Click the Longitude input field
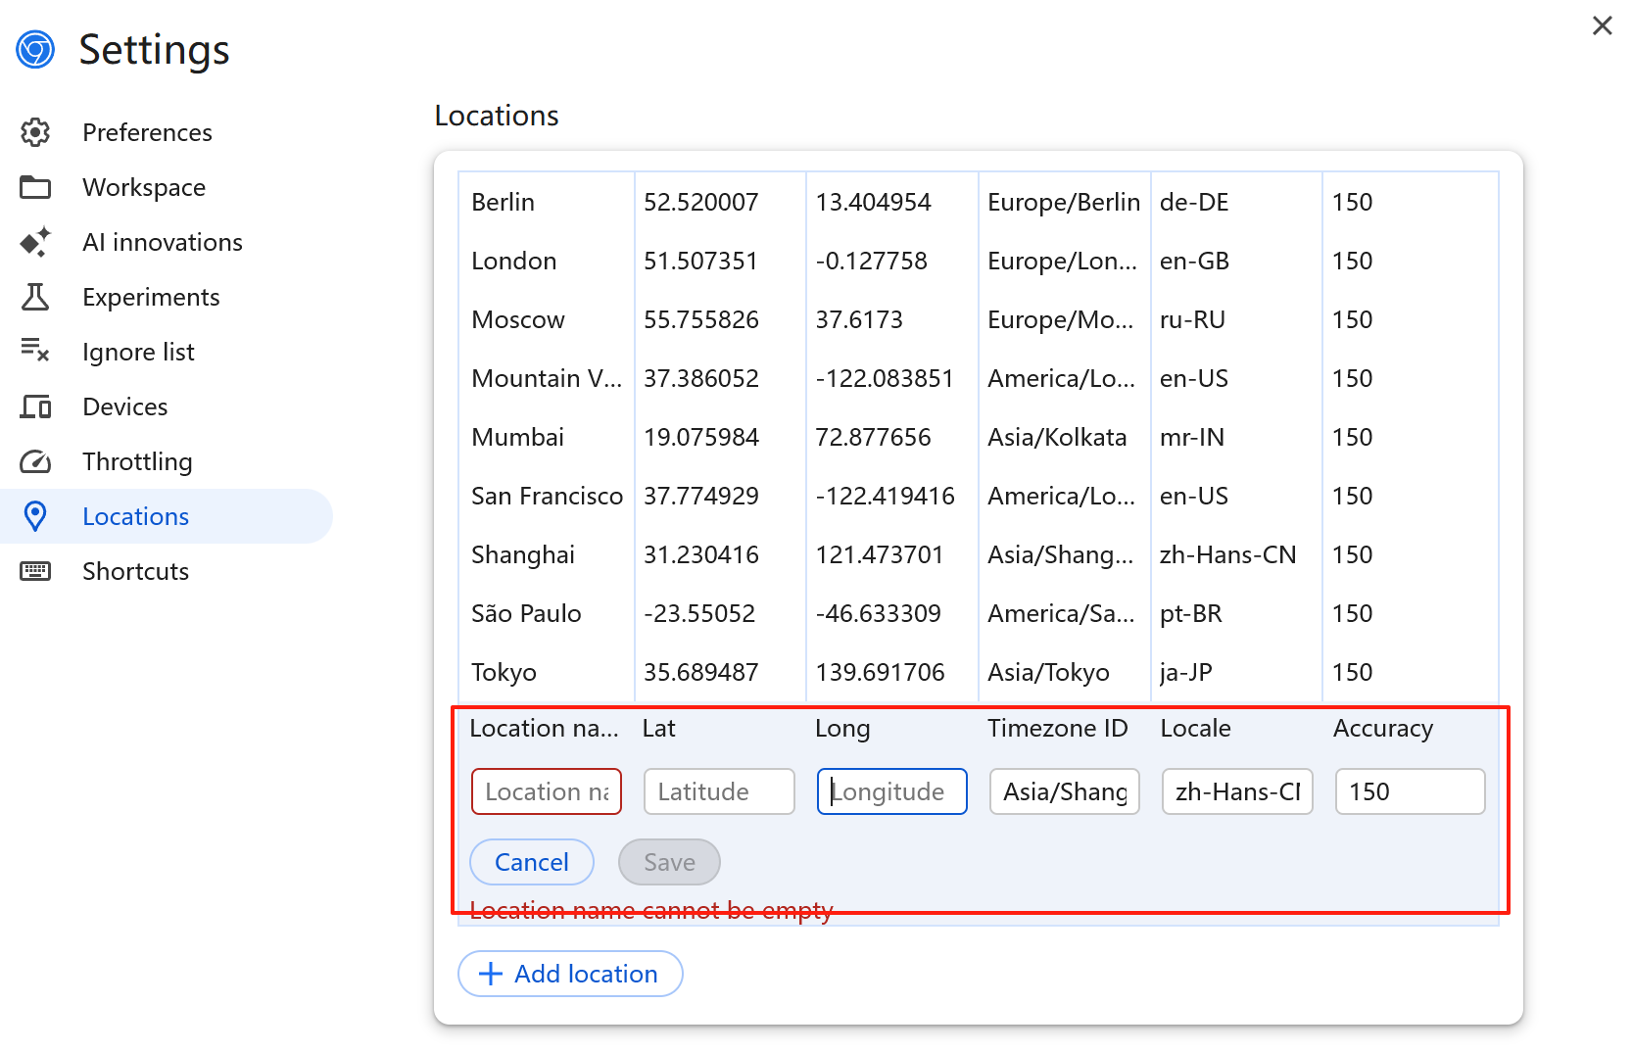This screenshot has height=1052, width=1632. [891, 791]
